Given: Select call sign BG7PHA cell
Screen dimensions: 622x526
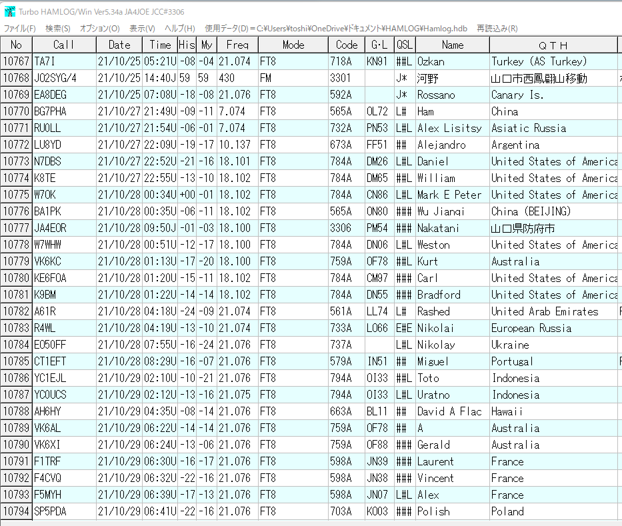Looking at the screenshot, I should (x=65, y=111).
